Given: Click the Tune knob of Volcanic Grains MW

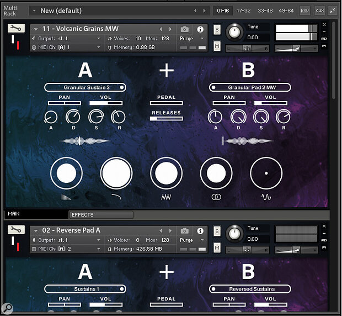Looking at the screenshot, I should [x=234, y=32].
